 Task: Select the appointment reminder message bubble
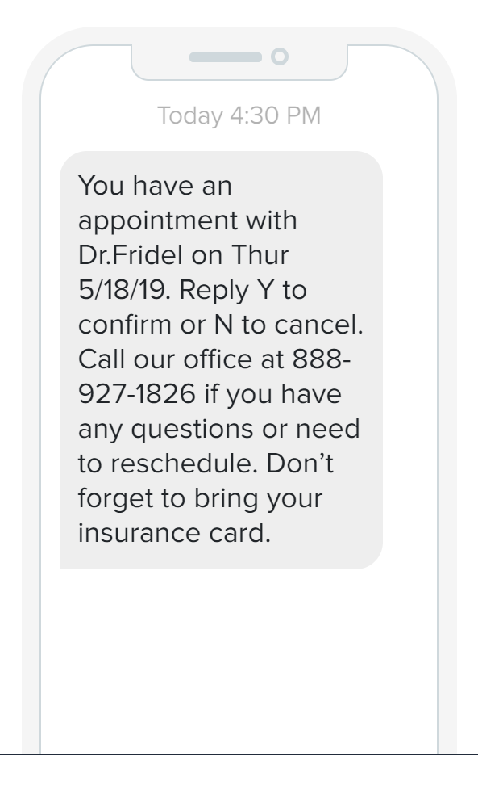click(222, 360)
